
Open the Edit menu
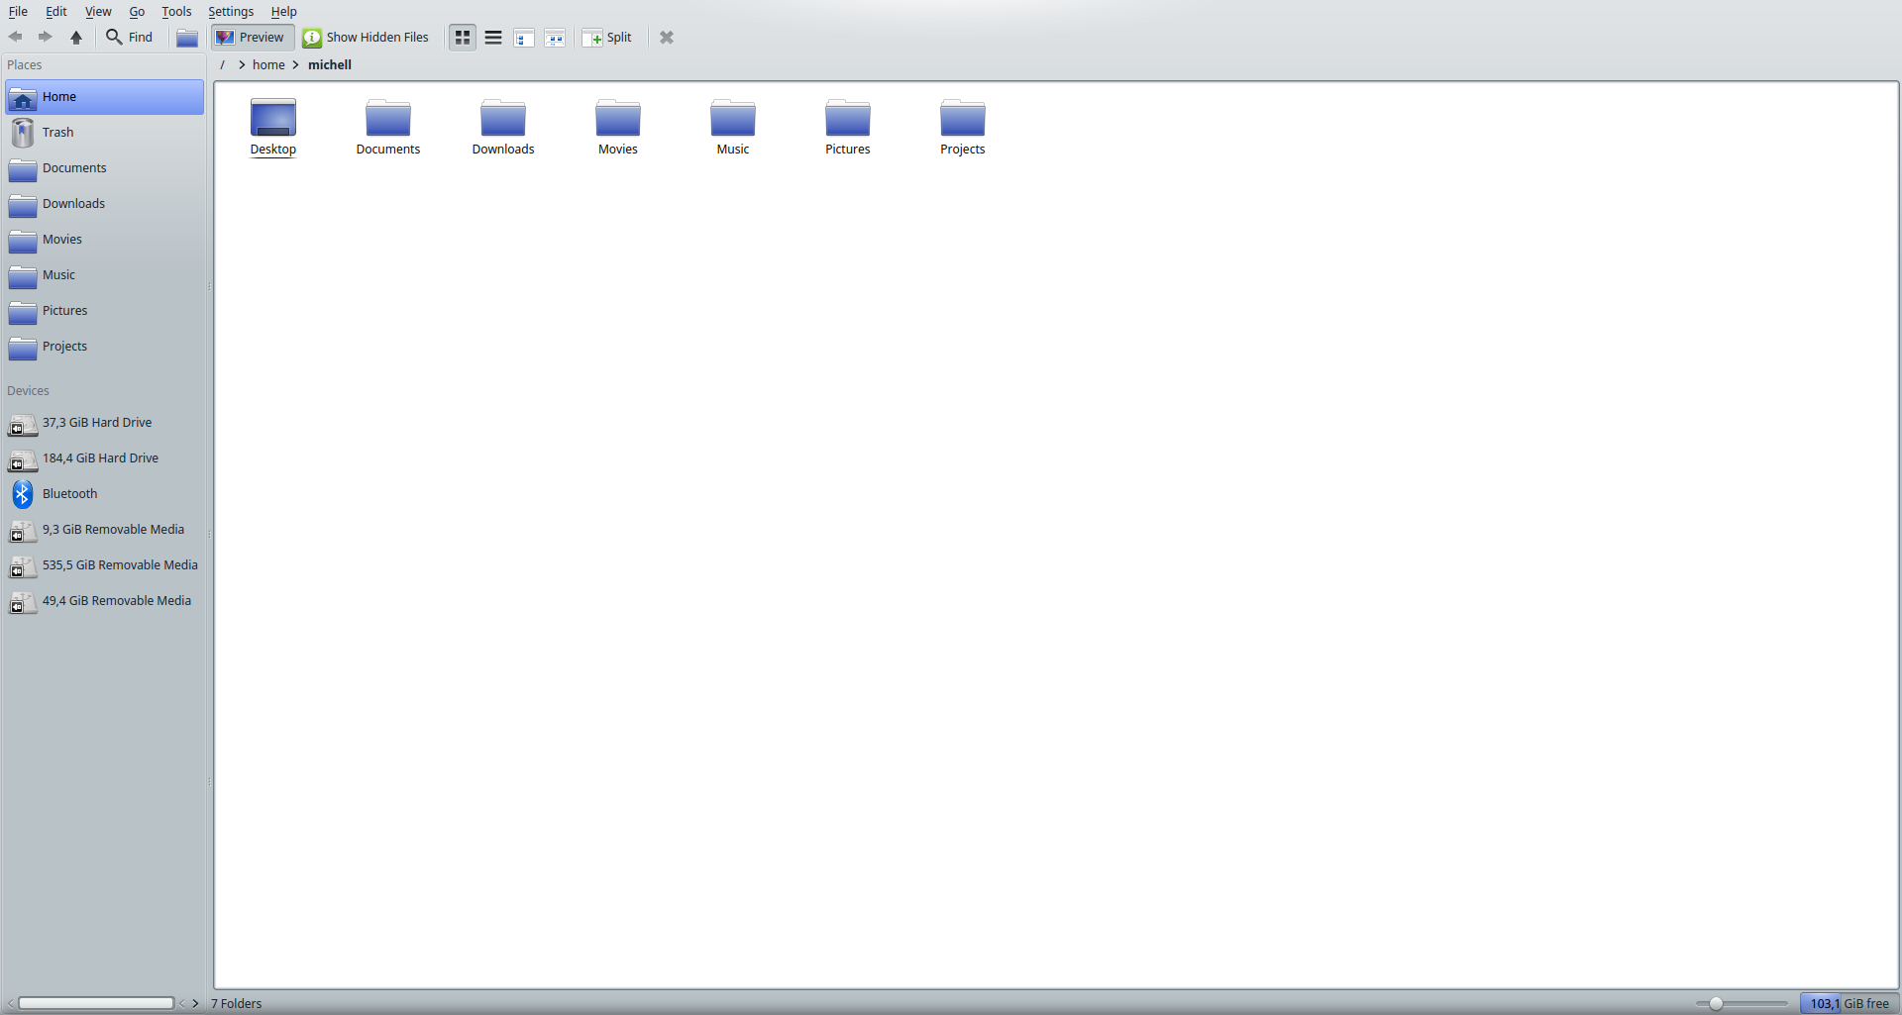(56, 11)
